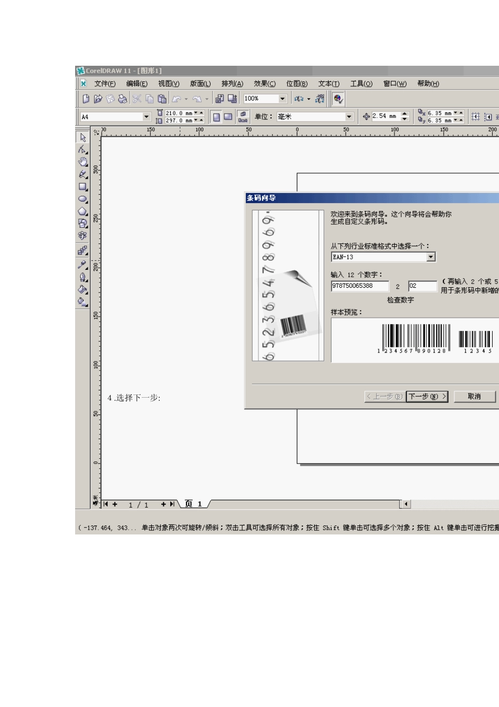Select the Basic Shapes tool
This screenshot has width=499, height=707.
click(x=82, y=224)
